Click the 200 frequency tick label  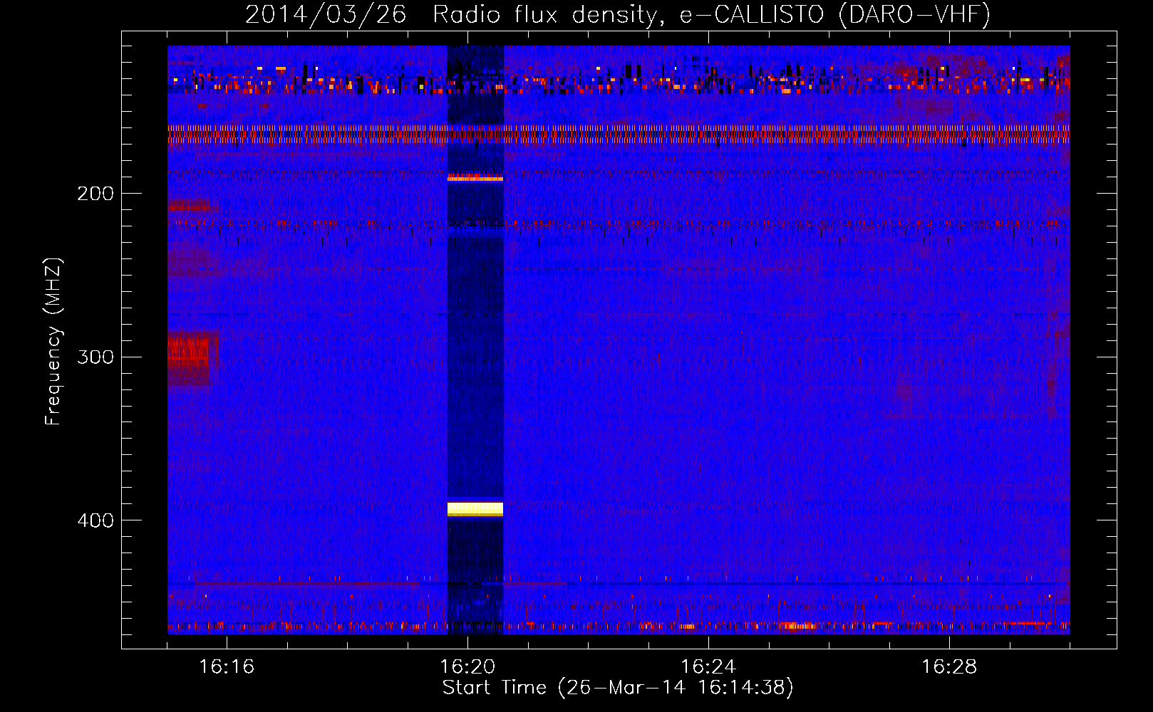(95, 194)
